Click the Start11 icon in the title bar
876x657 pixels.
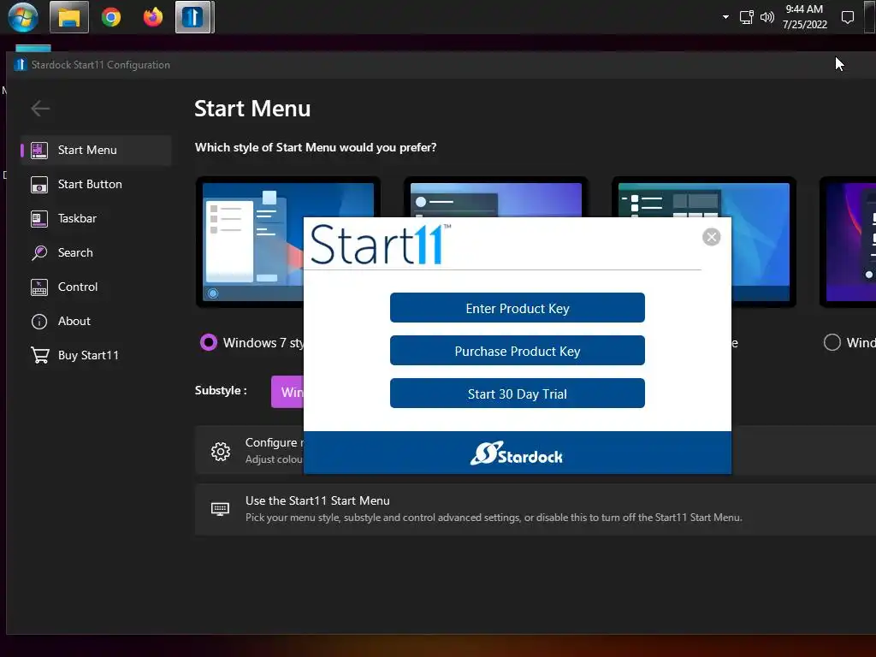point(21,65)
